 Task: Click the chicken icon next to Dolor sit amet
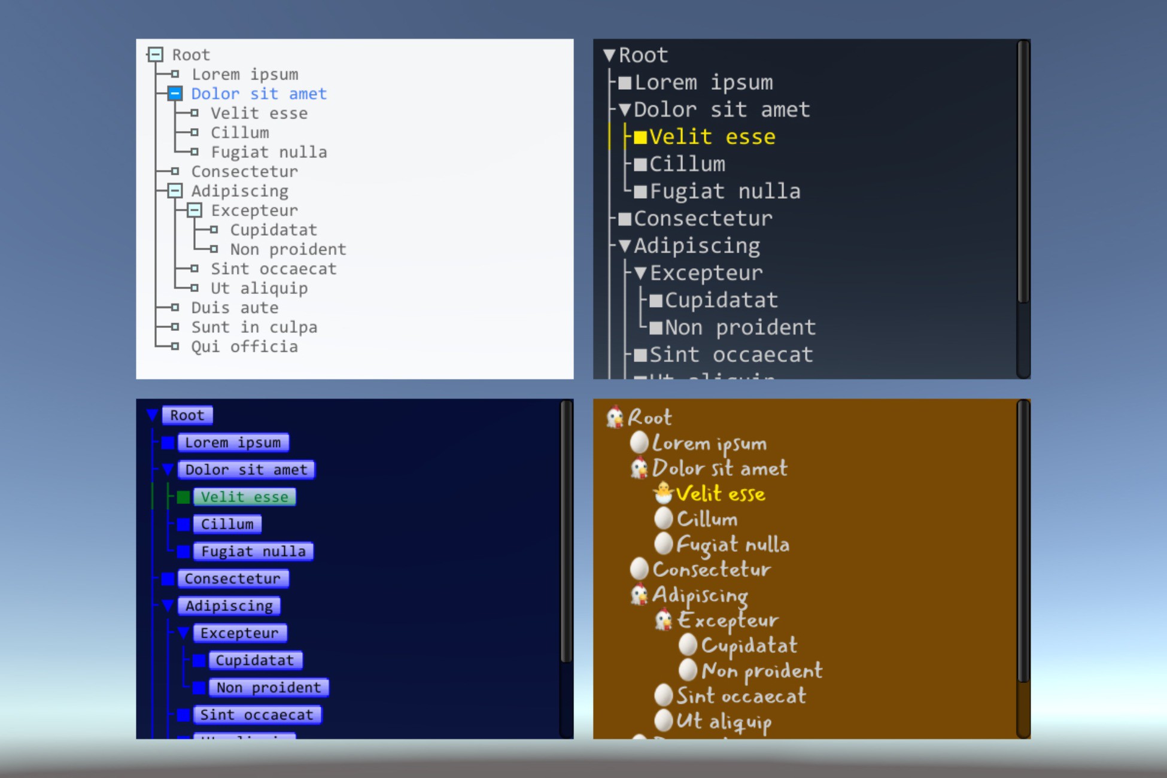pos(639,469)
